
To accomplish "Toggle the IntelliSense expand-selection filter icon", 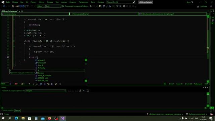I will click(37, 84).
